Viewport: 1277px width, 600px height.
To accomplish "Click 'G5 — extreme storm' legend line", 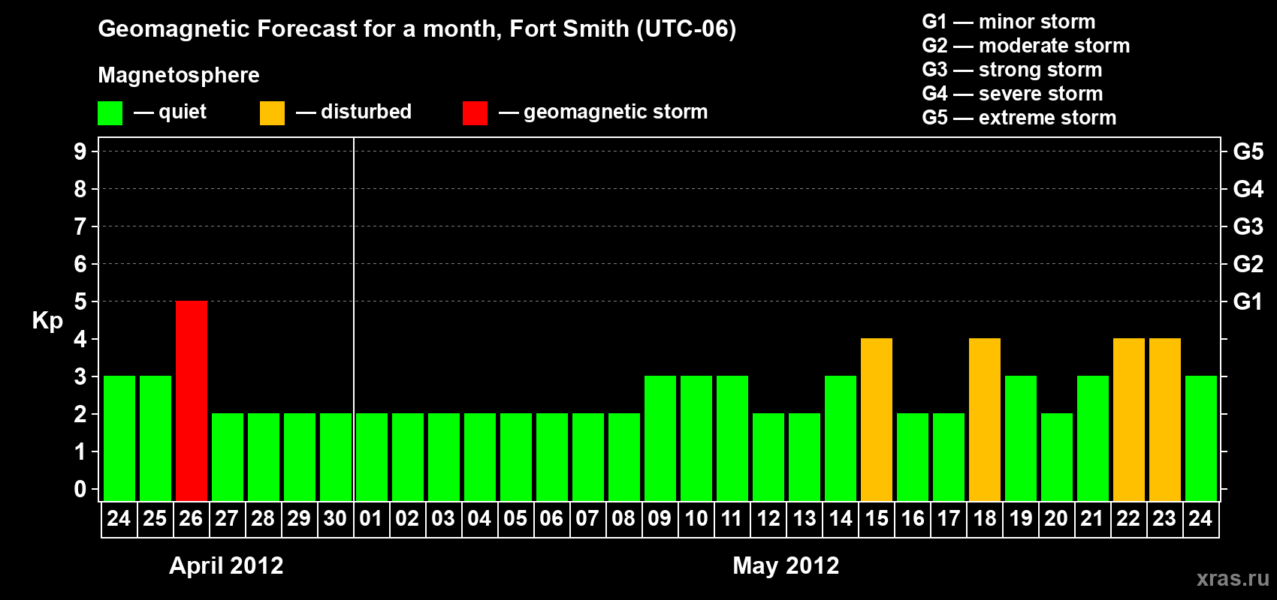I will pyautogui.click(x=1019, y=118).
